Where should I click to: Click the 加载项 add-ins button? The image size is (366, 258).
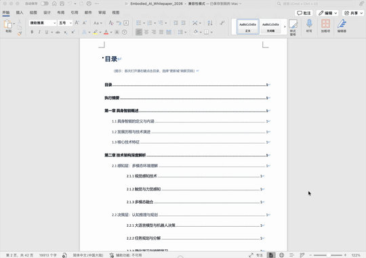click(x=325, y=26)
